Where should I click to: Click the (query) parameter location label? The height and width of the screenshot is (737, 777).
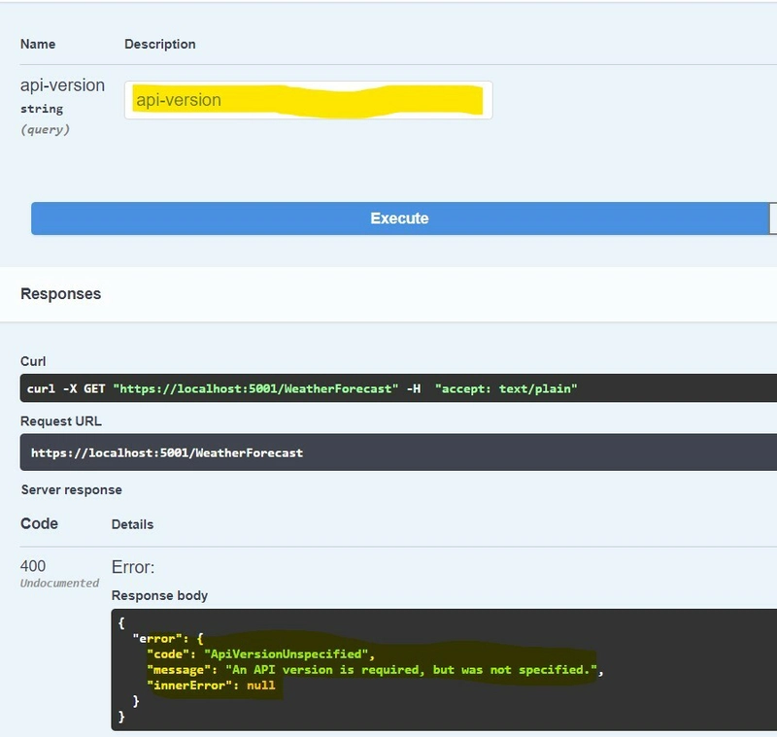[45, 129]
